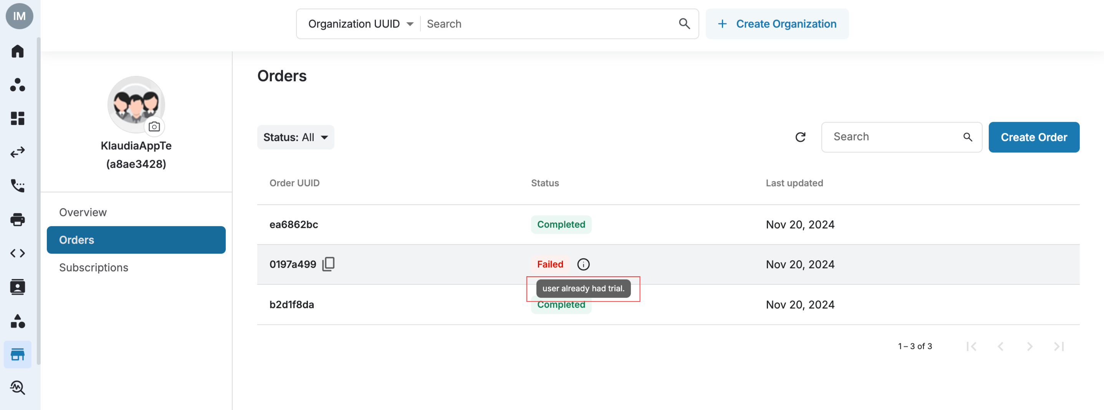Viewport: 1104px width, 410px height.
Task: Open the Status: All filter dropdown
Action: 296,137
